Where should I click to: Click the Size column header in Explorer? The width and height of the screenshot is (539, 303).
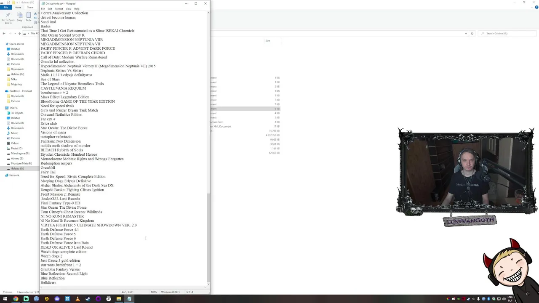[x=268, y=41]
